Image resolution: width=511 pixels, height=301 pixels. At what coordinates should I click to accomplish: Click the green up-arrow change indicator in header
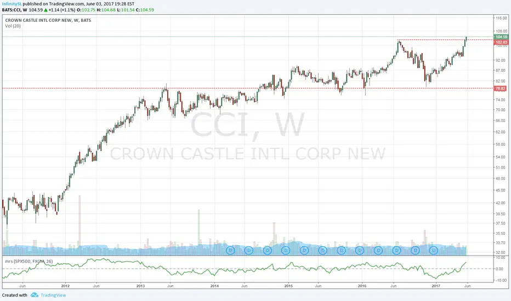(x=46, y=10)
